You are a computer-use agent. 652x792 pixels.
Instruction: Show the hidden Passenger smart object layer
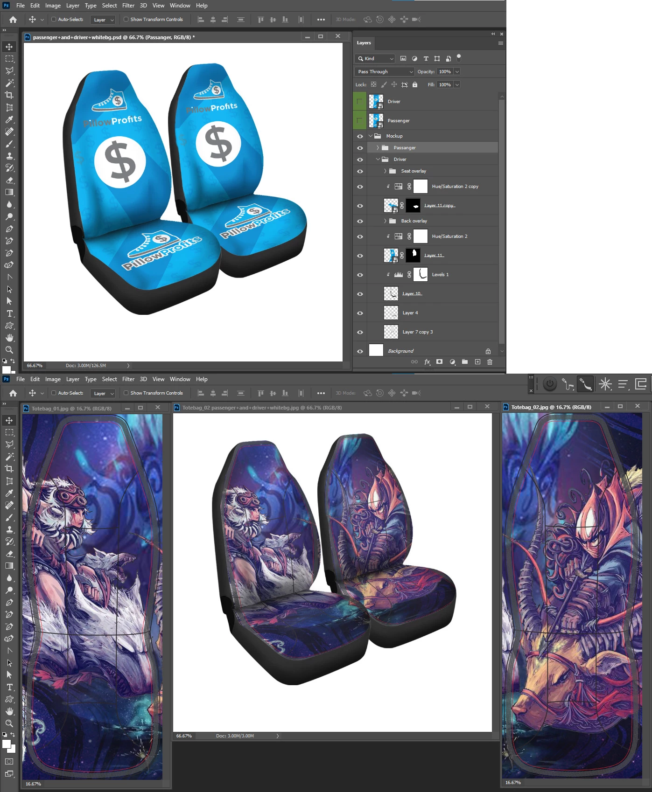[359, 120]
